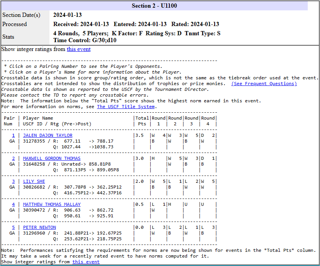Click the 'Section 2 - U1100' header

(x=154, y=6)
